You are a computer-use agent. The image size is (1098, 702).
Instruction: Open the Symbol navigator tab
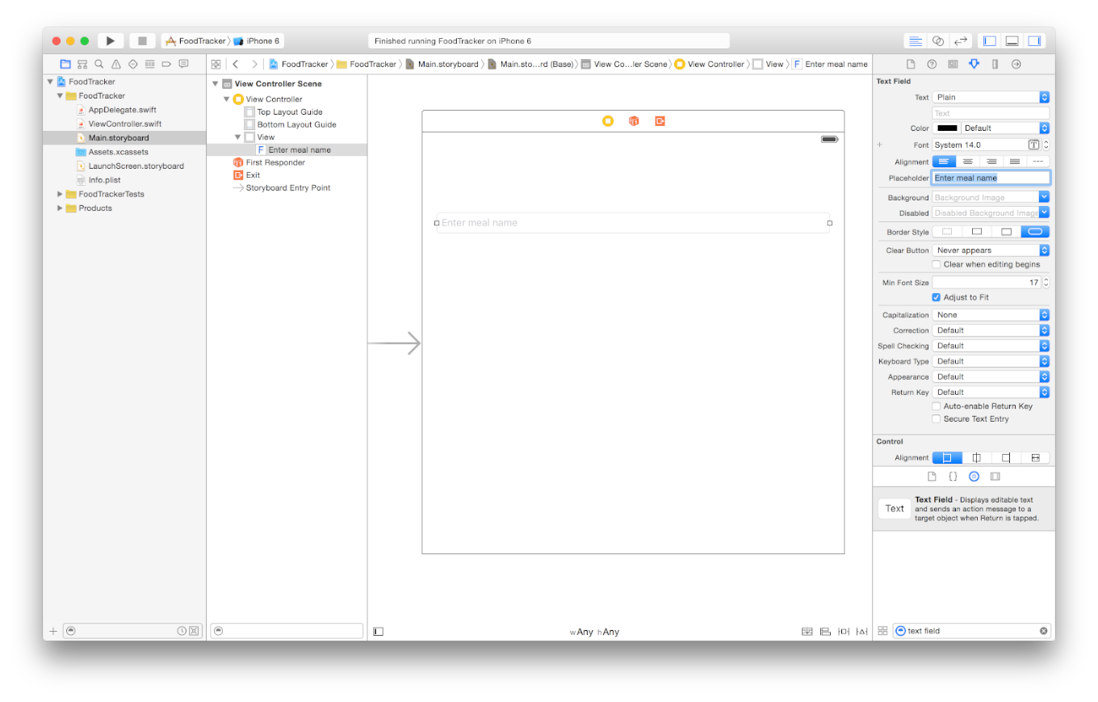point(82,64)
